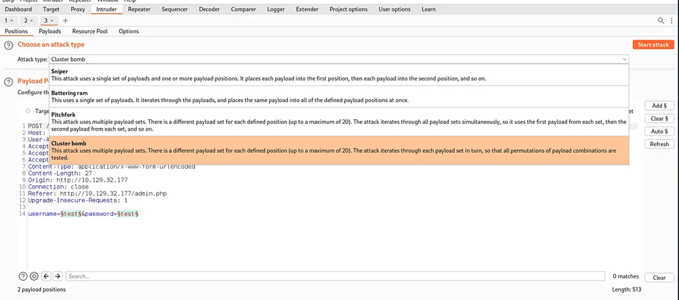Switch to the Proxy tab

click(x=78, y=9)
